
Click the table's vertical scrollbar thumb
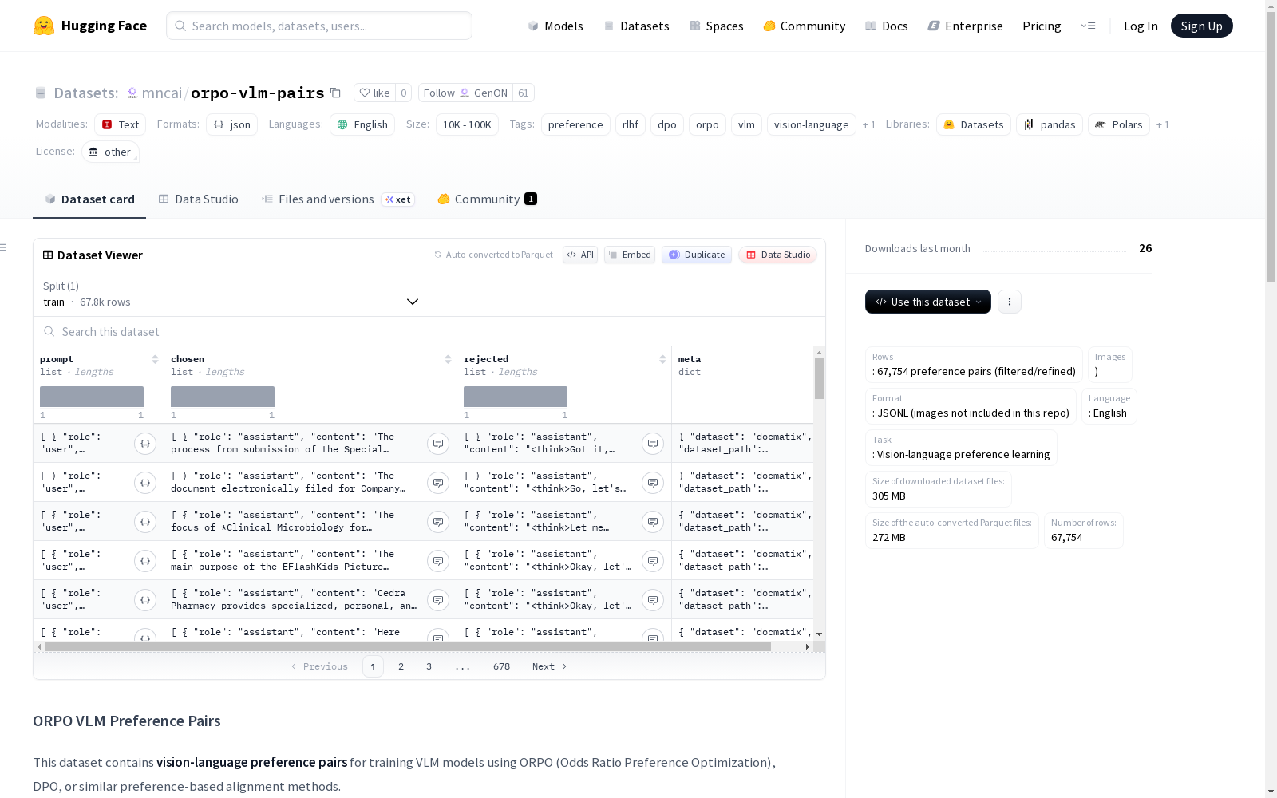[819, 378]
